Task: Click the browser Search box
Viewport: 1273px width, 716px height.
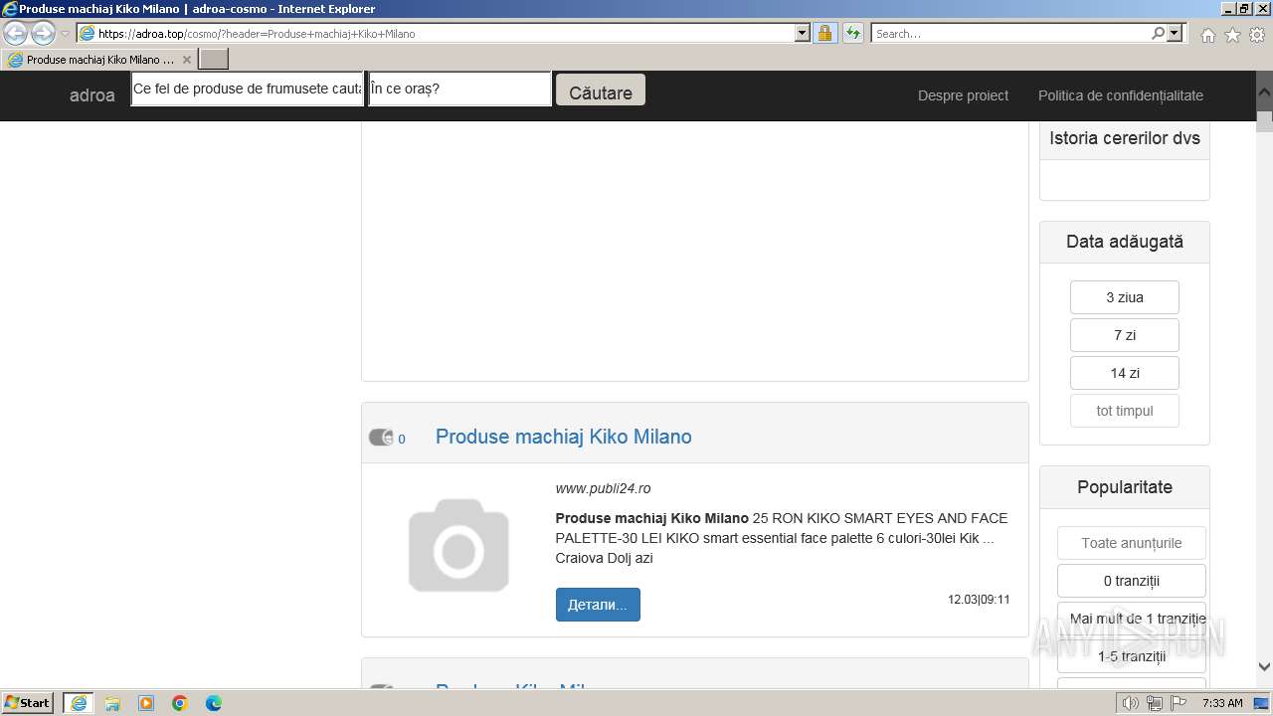Action: coord(1010,33)
